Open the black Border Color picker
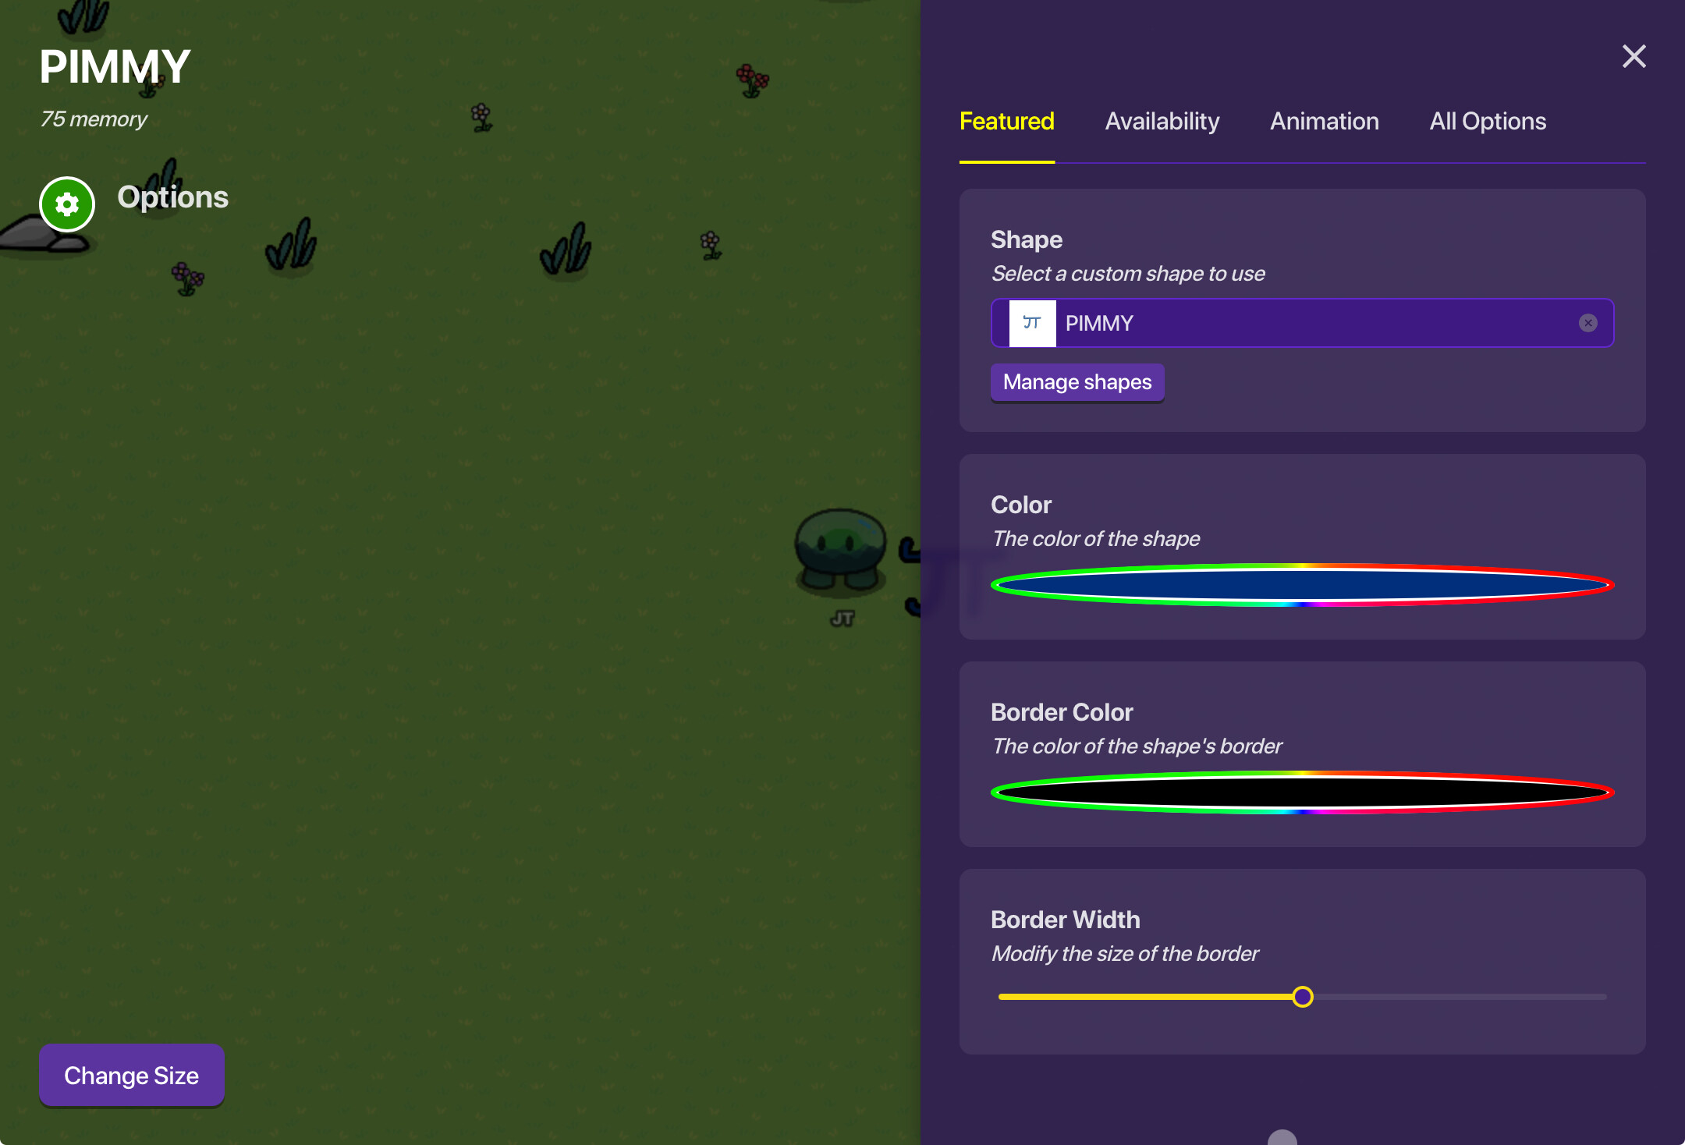 1301,792
